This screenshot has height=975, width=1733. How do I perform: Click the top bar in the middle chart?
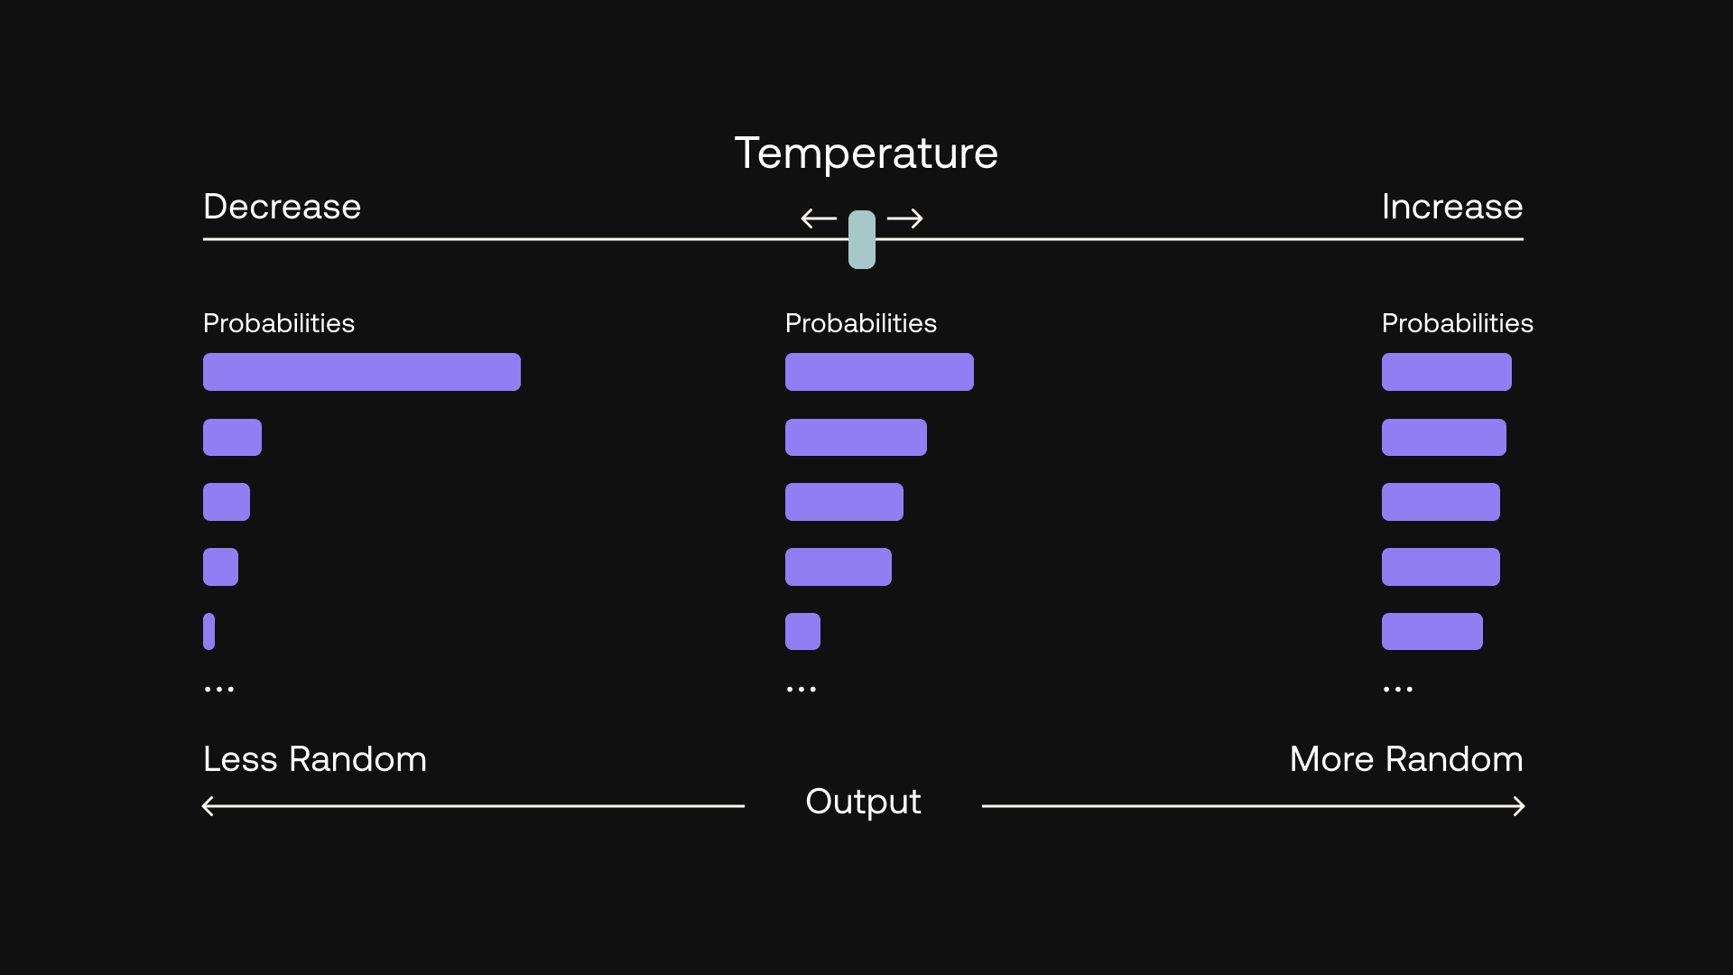[x=879, y=372]
